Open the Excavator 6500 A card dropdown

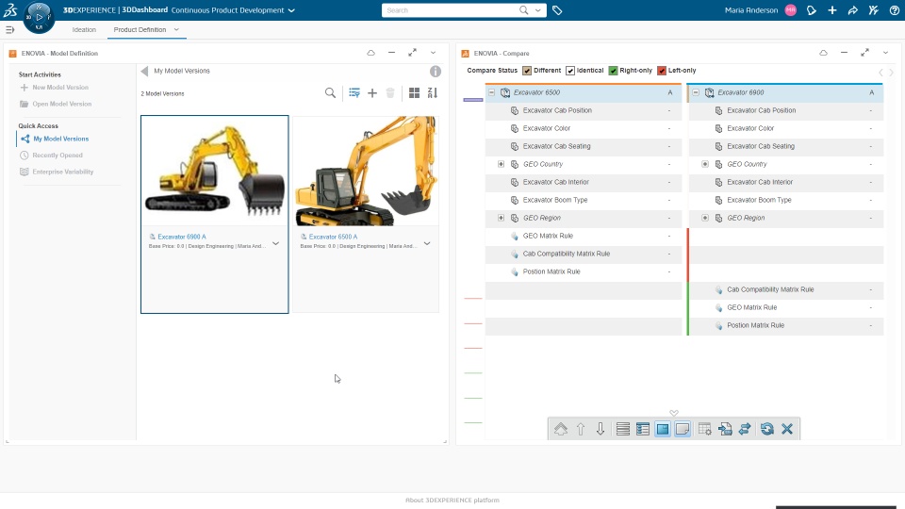[x=427, y=243]
